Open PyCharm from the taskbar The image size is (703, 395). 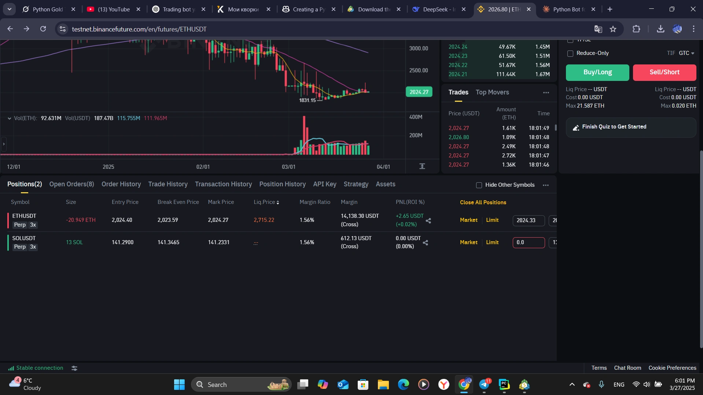[x=504, y=384]
